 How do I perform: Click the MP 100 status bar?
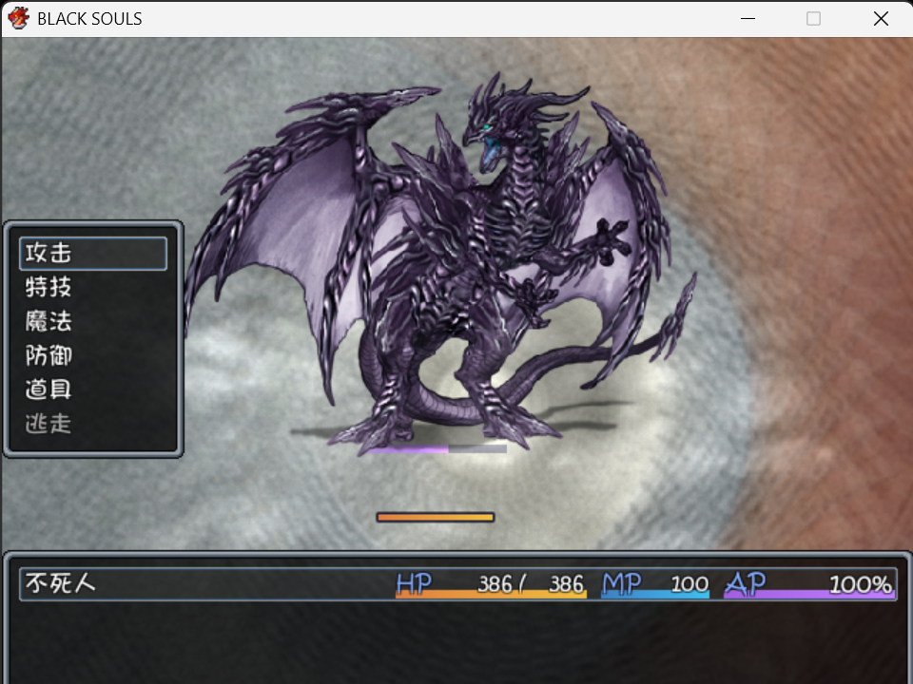click(655, 584)
